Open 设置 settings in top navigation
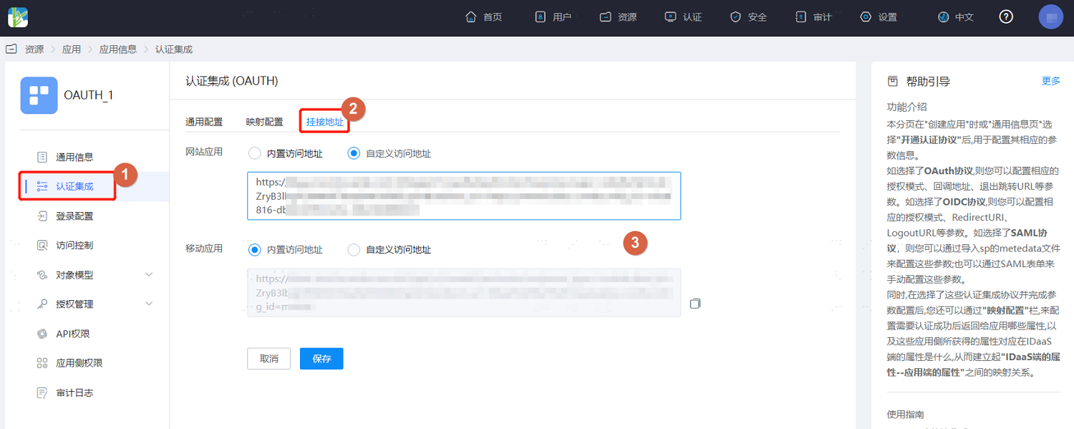The height and width of the screenshot is (429, 1074). click(879, 17)
